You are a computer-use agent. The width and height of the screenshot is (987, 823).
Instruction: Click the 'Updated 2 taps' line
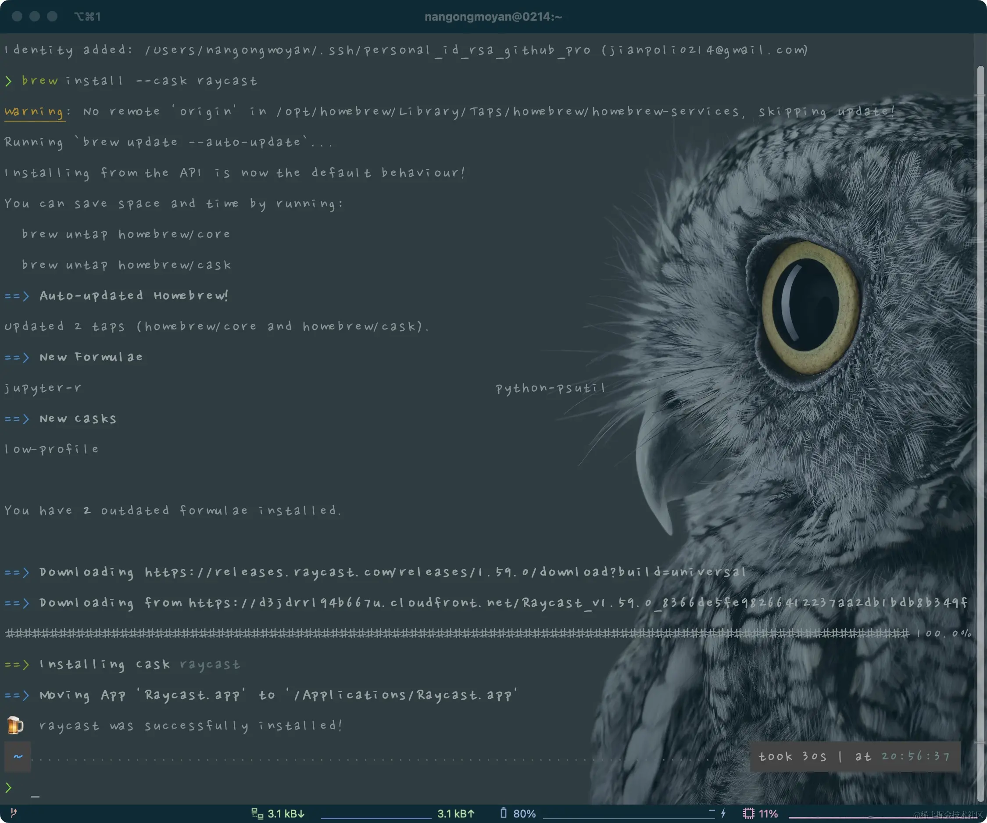217,326
